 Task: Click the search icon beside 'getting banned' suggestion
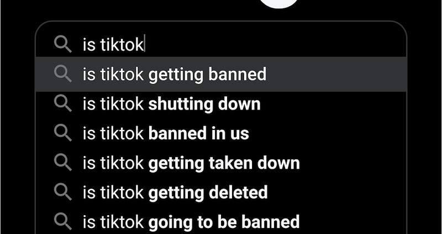pyautogui.click(x=63, y=74)
